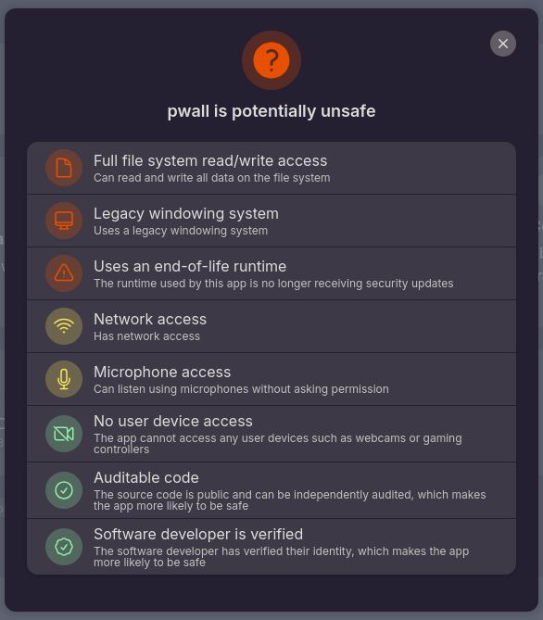Click the runtime security updates description text
The width and height of the screenshot is (543, 620).
[273, 284]
